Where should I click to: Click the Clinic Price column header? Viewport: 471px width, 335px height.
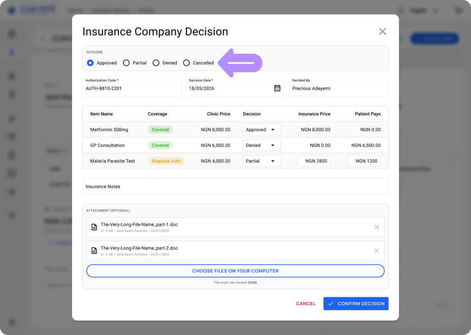(x=218, y=114)
